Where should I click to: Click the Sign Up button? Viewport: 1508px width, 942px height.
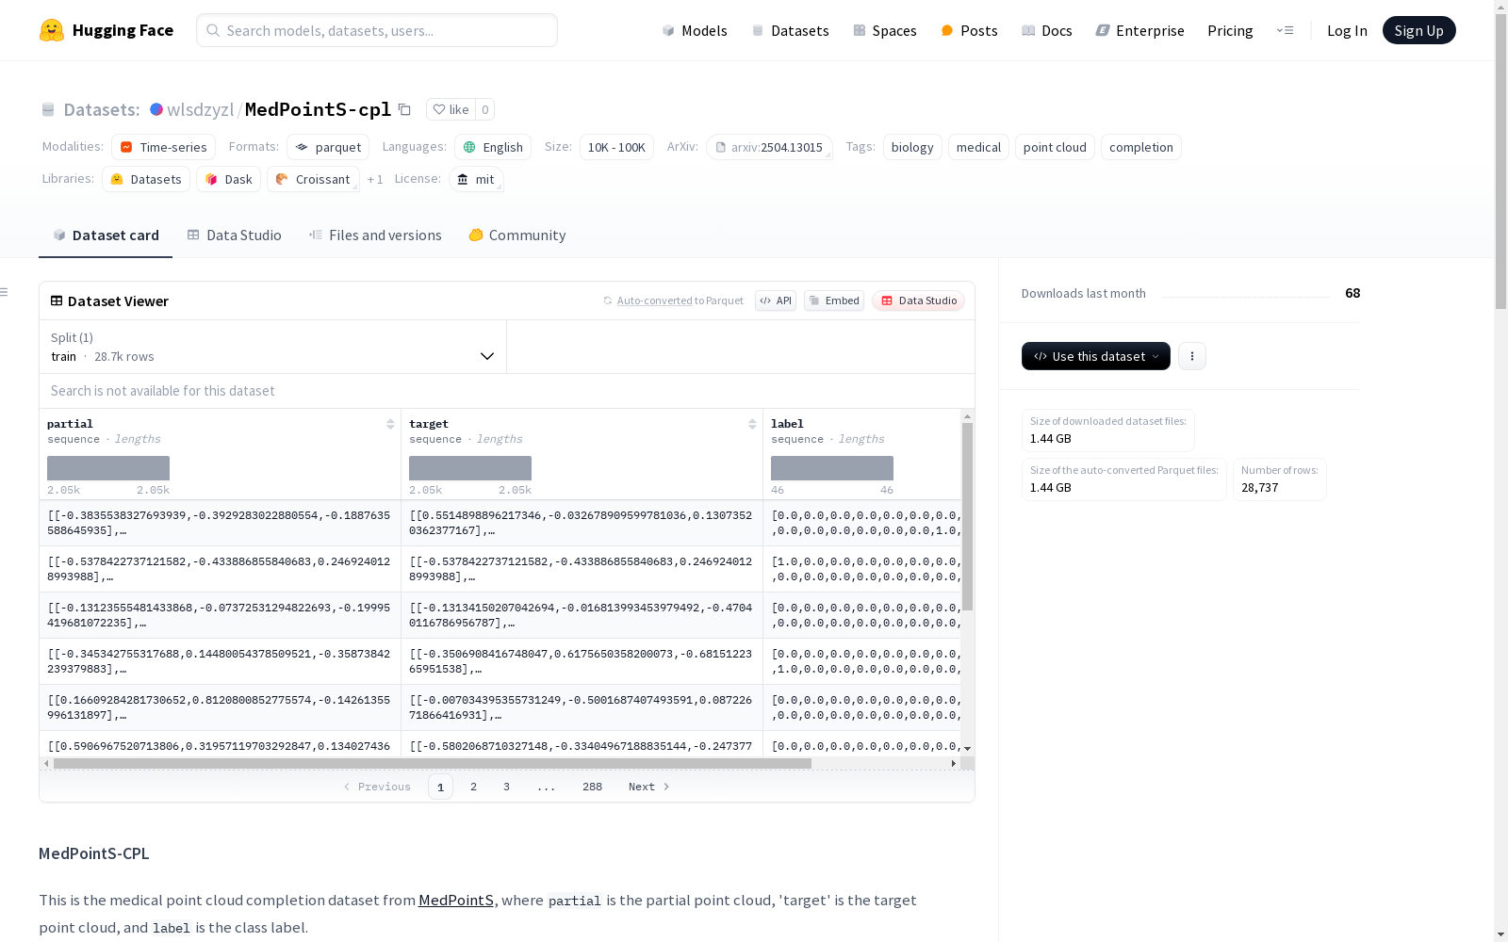click(x=1419, y=30)
